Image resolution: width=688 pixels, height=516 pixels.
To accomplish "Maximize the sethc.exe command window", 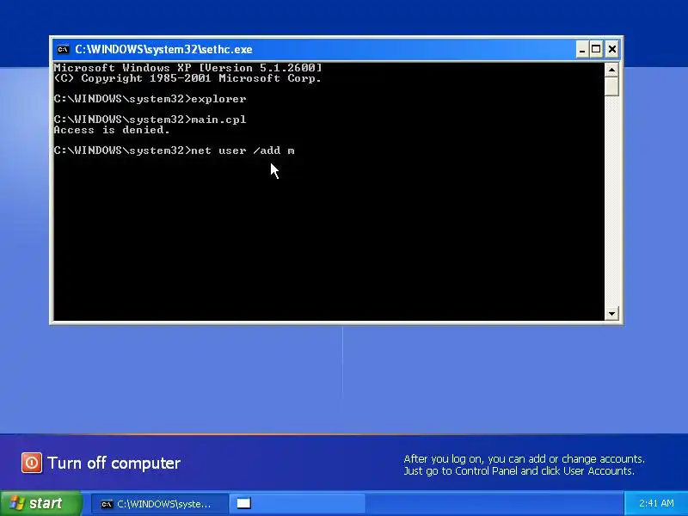I will (596, 49).
